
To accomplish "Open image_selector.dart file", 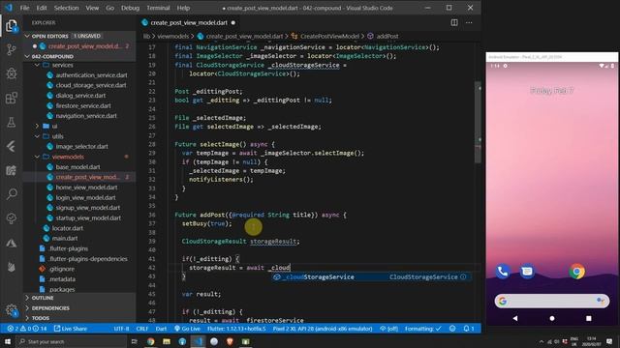I will (x=81, y=146).
